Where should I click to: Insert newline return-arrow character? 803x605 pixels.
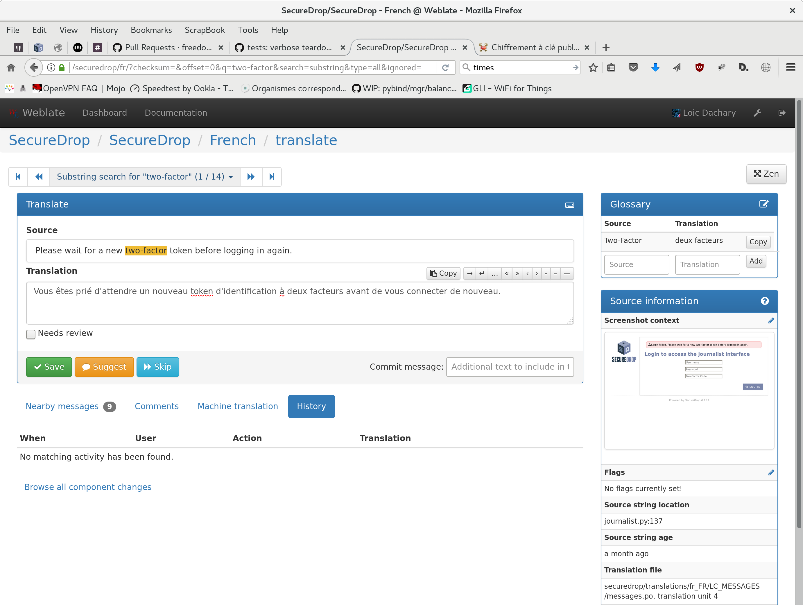[482, 273]
